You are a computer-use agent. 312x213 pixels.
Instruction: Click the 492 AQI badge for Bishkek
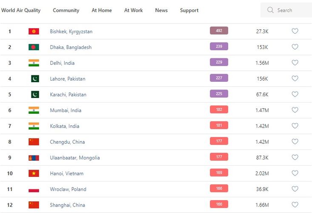point(219,31)
